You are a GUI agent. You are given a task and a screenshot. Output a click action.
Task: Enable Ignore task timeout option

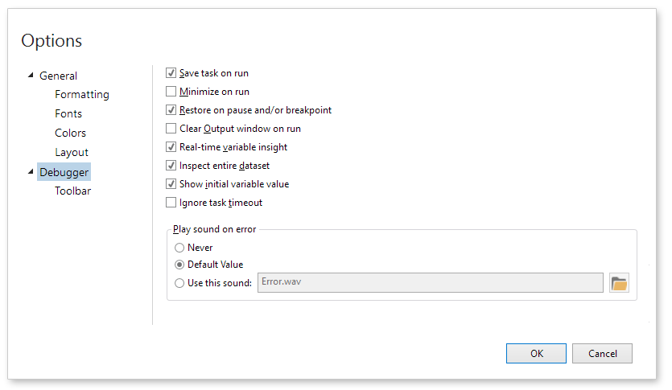171,203
